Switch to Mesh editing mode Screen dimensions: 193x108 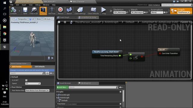[134, 10]
